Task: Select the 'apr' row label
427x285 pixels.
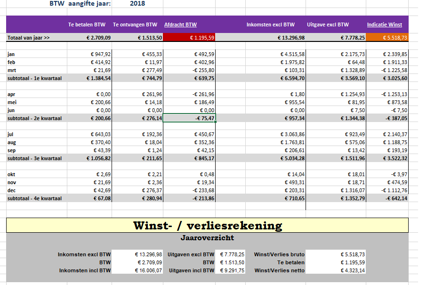Action: click(x=11, y=94)
